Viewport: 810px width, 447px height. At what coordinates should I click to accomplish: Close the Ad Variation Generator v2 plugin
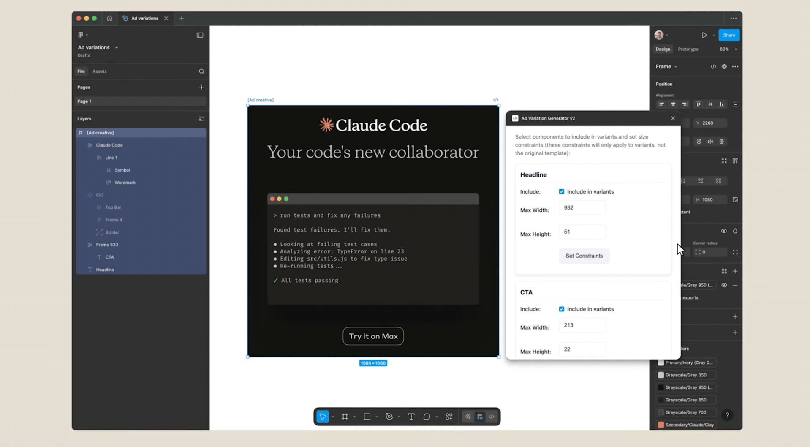(x=673, y=118)
